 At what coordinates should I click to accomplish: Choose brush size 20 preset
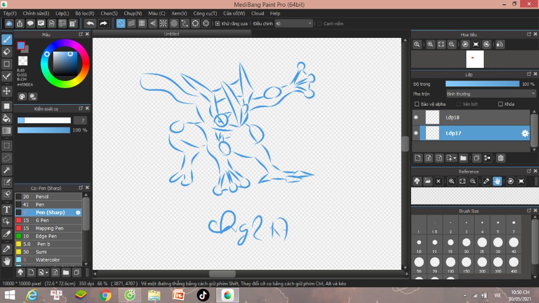tap(466, 245)
